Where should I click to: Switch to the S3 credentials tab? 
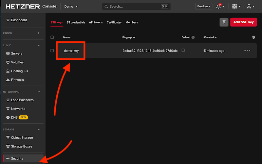76,22
